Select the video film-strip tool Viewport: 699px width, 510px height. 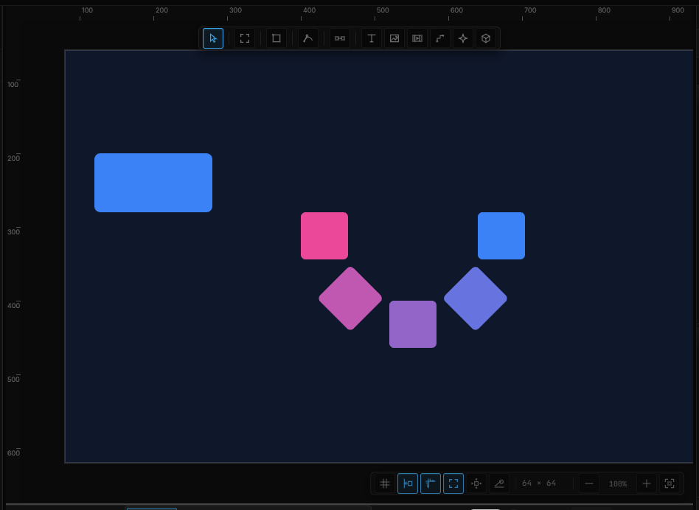point(417,38)
